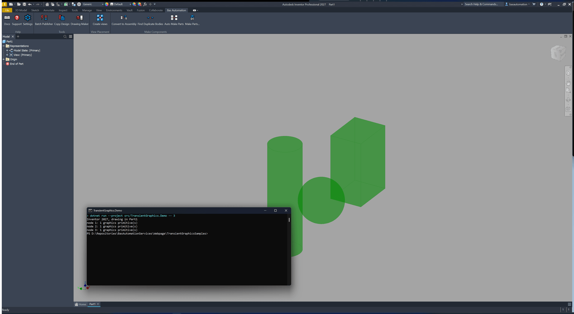The width and height of the screenshot is (574, 314).
Task: Go to the Home document tab
Action: [x=80, y=304]
